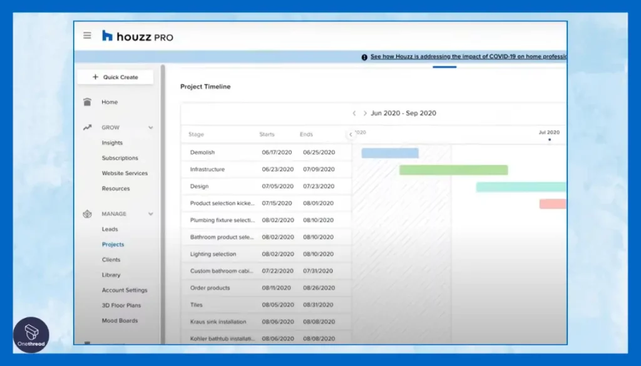
Task: Open Leads under Manage
Action: [x=110, y=229]
